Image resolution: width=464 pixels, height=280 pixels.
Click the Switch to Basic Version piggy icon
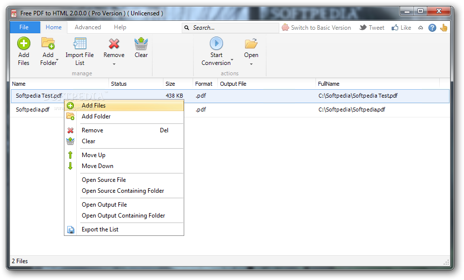tap(285, 27)
